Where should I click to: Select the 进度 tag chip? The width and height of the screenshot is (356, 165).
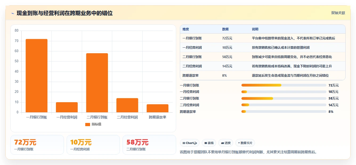point(226,143)
